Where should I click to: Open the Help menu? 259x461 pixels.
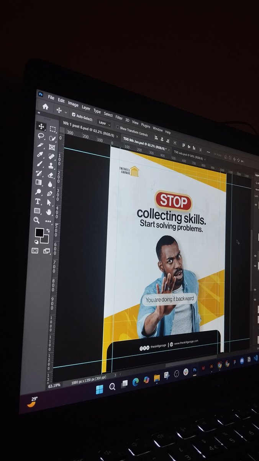(x=168, y=132)
